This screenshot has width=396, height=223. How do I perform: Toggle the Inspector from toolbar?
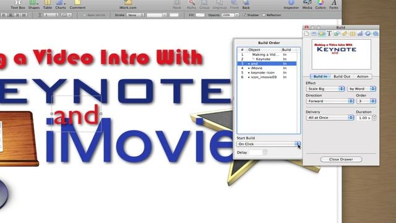[291, 4]
